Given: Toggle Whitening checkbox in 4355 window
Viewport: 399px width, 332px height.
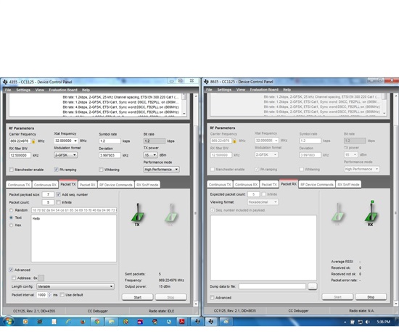Looking at the screenshot, I should click(x=101, y=170).
